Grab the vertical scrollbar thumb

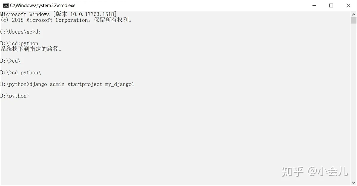(353, 20)
